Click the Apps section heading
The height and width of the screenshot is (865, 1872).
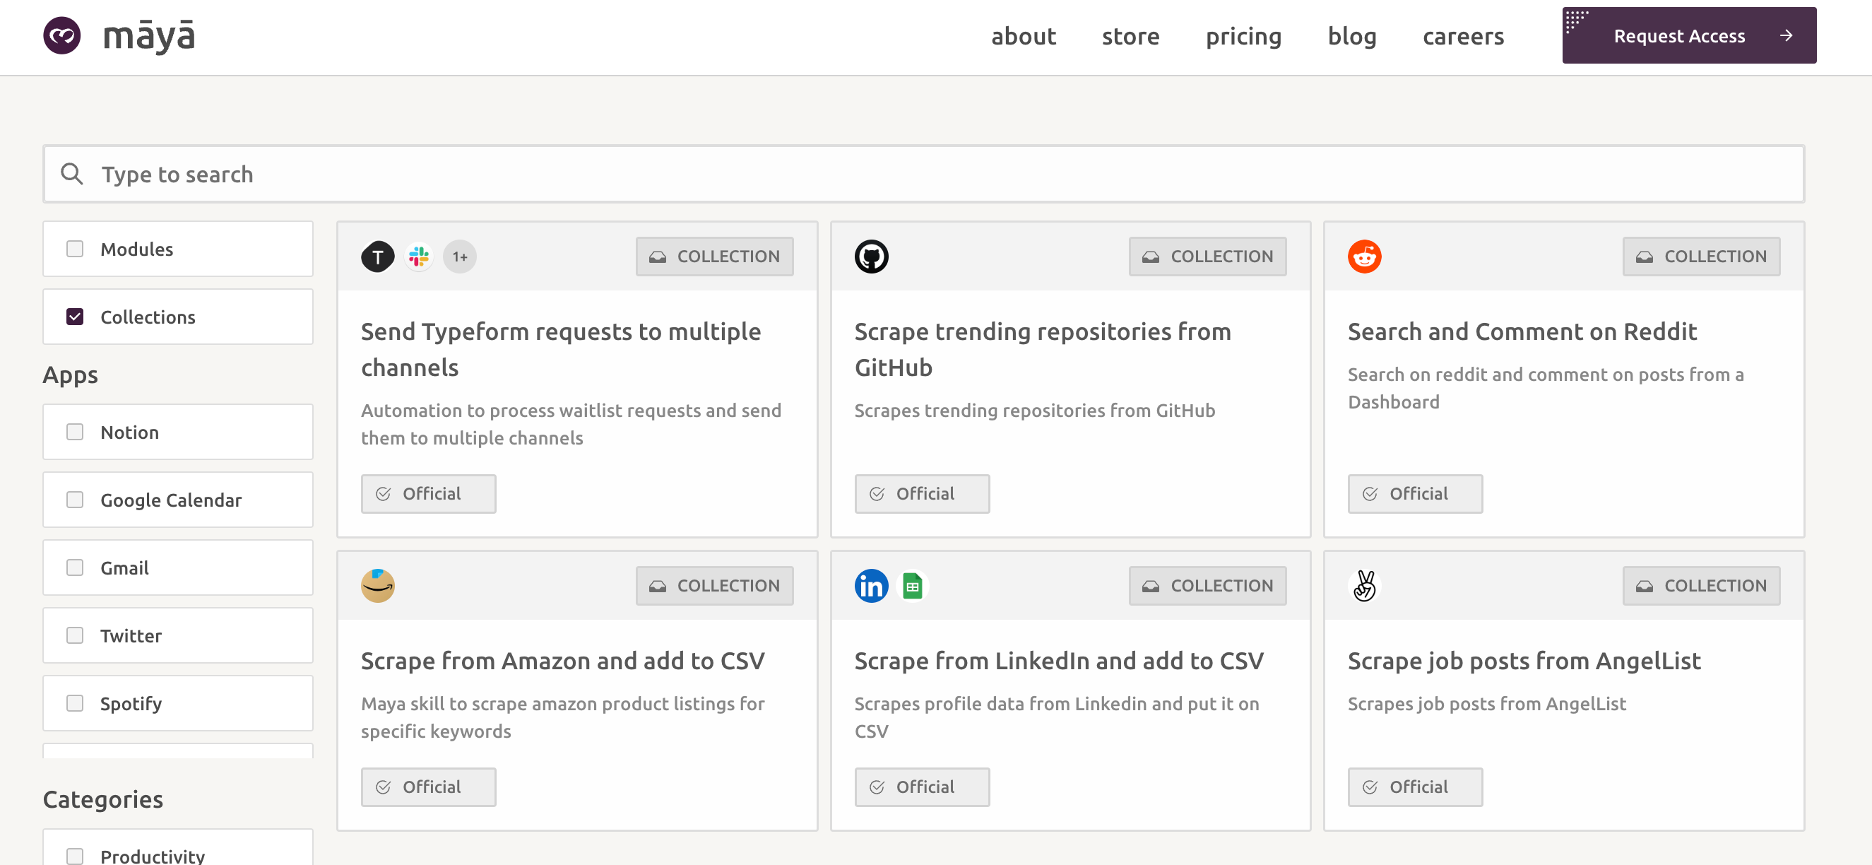(70, 375)
